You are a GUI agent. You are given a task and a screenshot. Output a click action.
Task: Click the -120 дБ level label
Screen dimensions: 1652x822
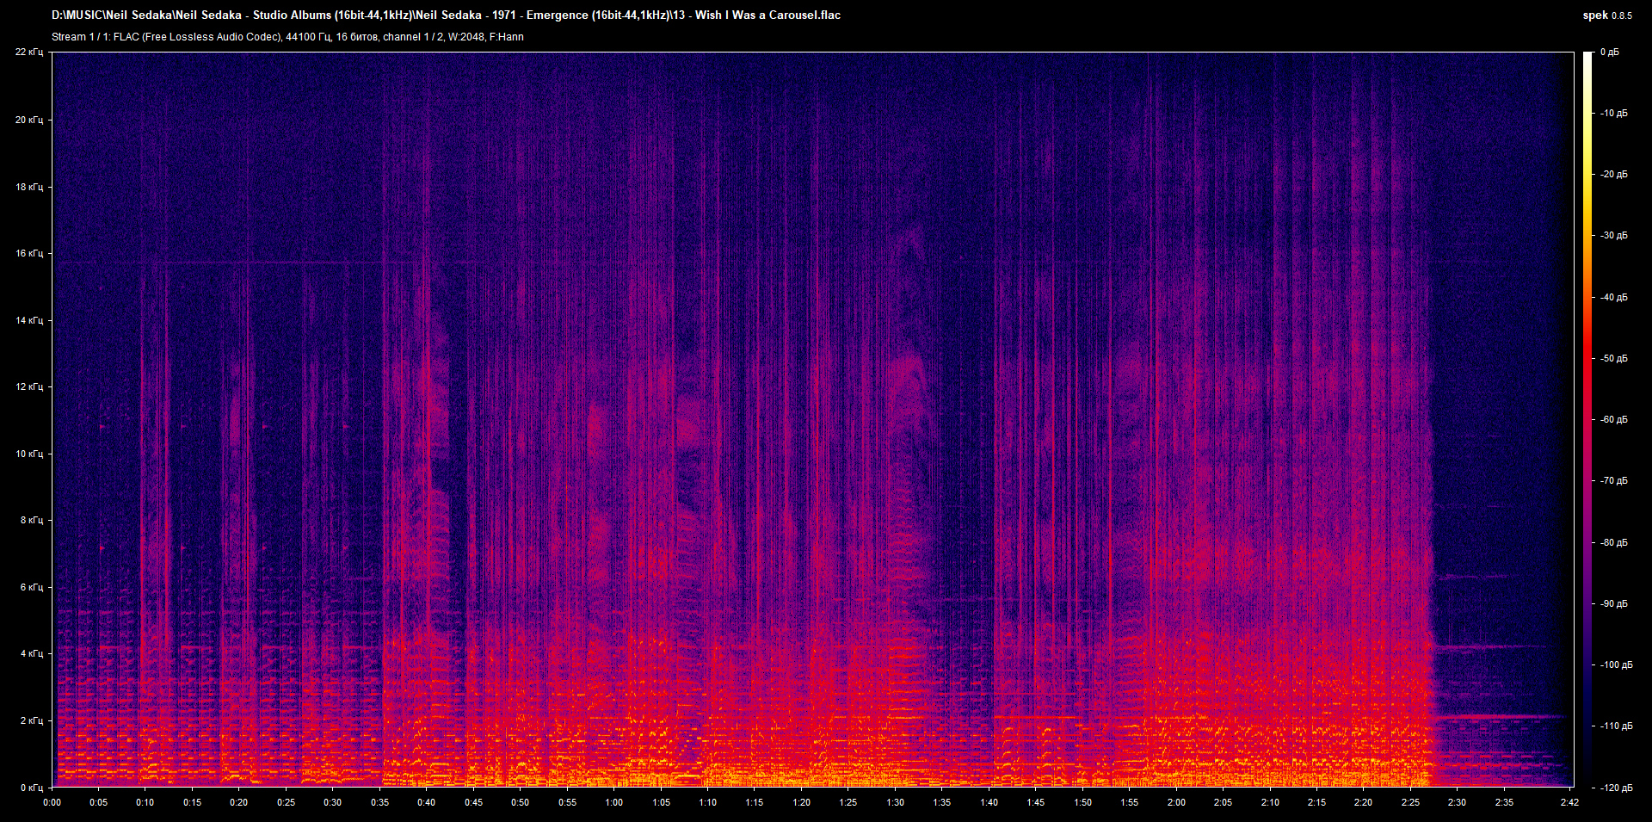pyautogui.click(x=1615, y=788)
